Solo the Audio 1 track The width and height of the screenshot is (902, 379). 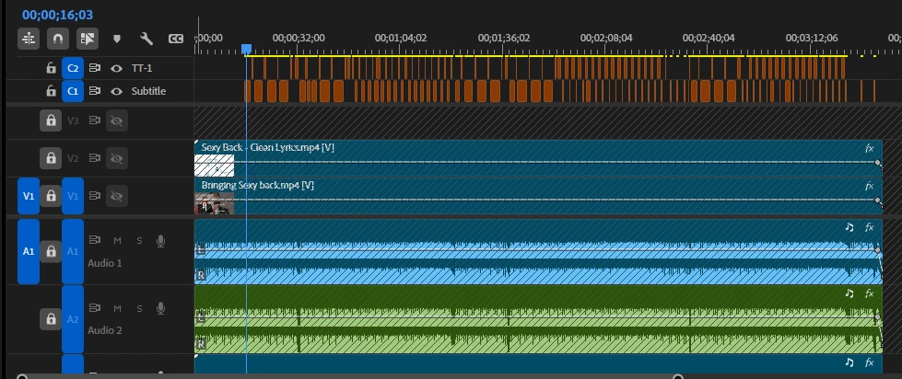click(x=139, y=241)
